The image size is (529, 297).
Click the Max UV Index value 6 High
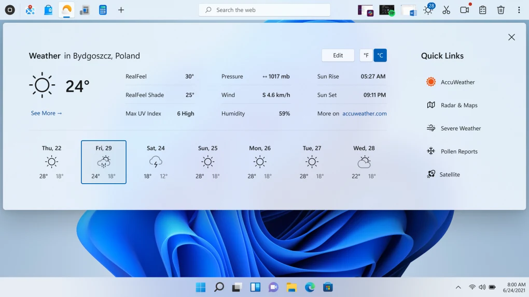[186, 113]
